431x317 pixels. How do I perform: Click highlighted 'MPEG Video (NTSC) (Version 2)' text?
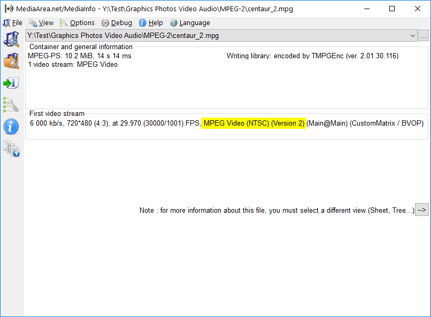pos(253,123)
